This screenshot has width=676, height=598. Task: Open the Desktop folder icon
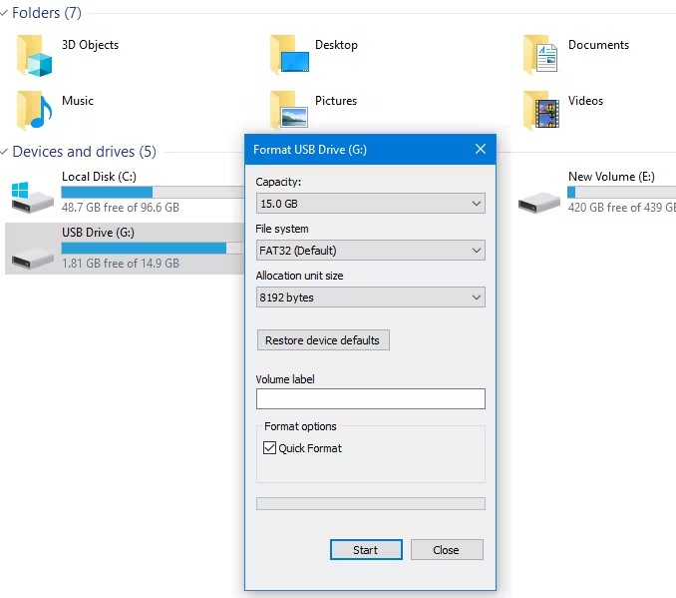289,55
